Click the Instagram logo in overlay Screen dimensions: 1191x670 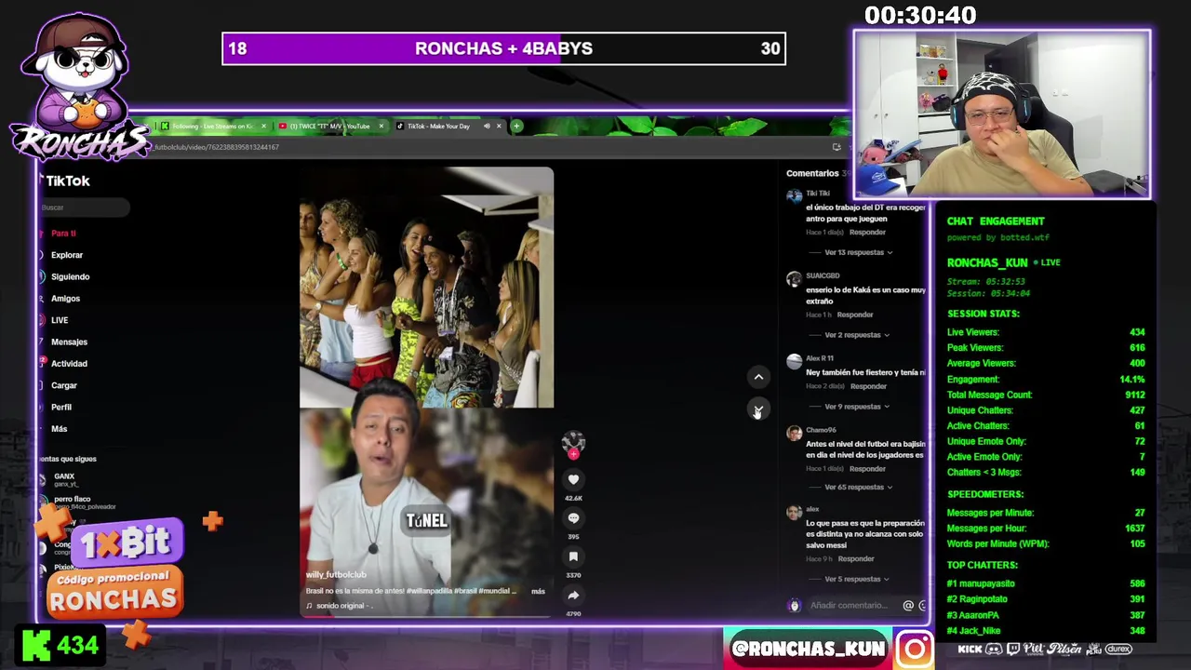pyautogui.click(x=914, y=649)
